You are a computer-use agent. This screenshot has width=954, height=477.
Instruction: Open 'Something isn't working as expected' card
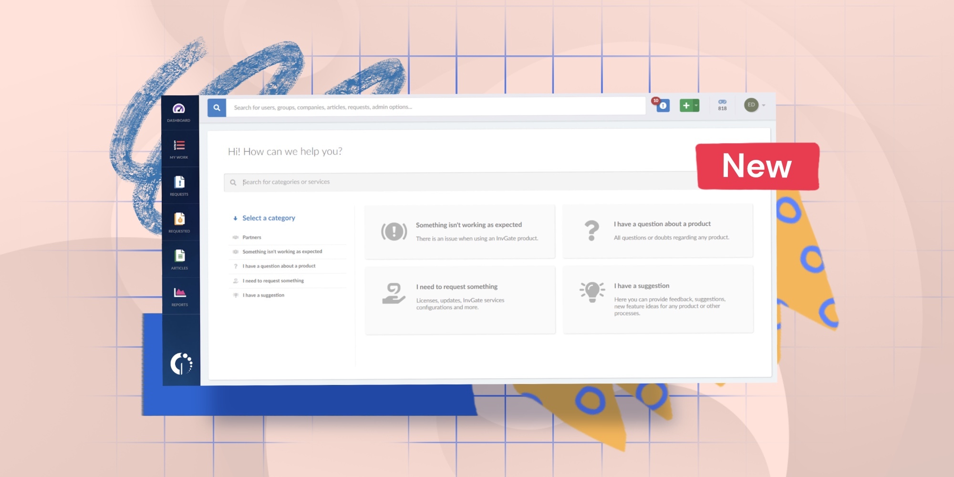[x=460, y=232]
